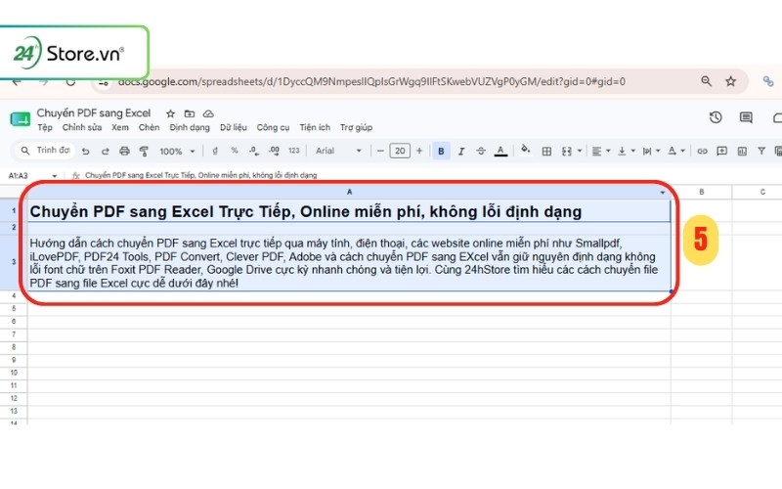Open version history clock icon

click(716, 117)
